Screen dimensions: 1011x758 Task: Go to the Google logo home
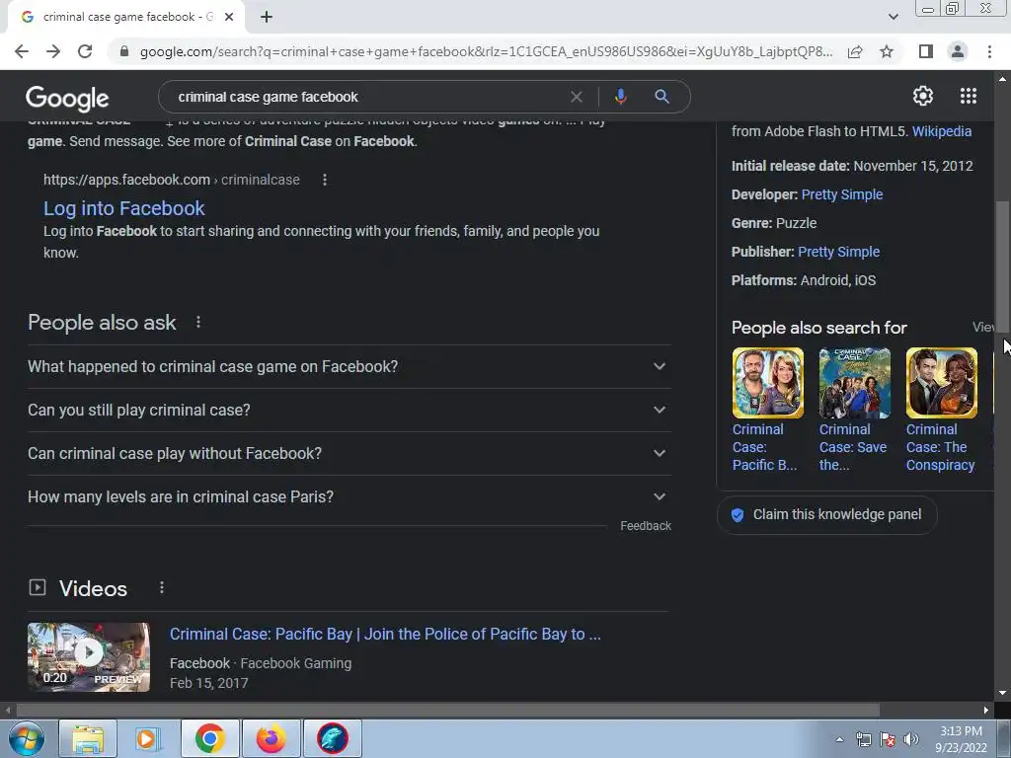point(67,98)
